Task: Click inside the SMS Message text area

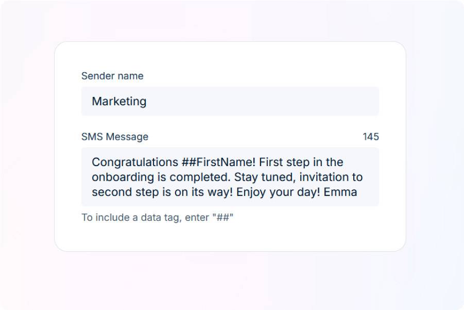Action: (230, 177)
